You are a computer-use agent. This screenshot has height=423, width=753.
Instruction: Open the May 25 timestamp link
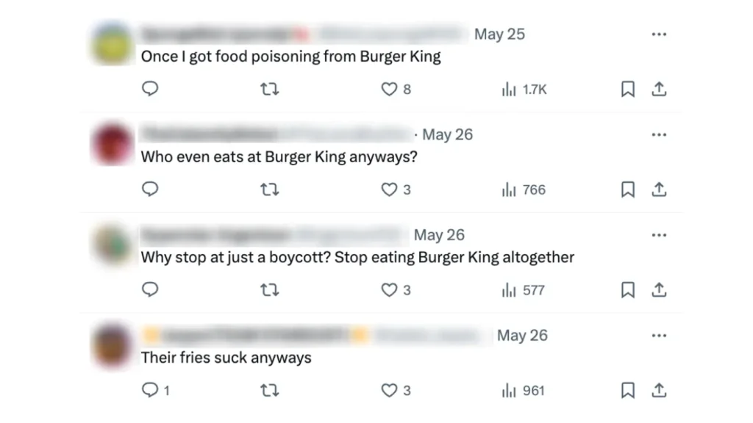coord(499,34)
